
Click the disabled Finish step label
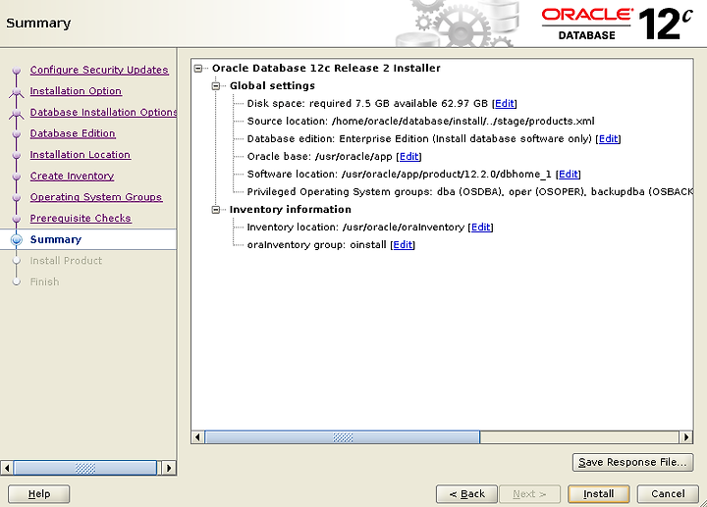(x=44, y=281)
